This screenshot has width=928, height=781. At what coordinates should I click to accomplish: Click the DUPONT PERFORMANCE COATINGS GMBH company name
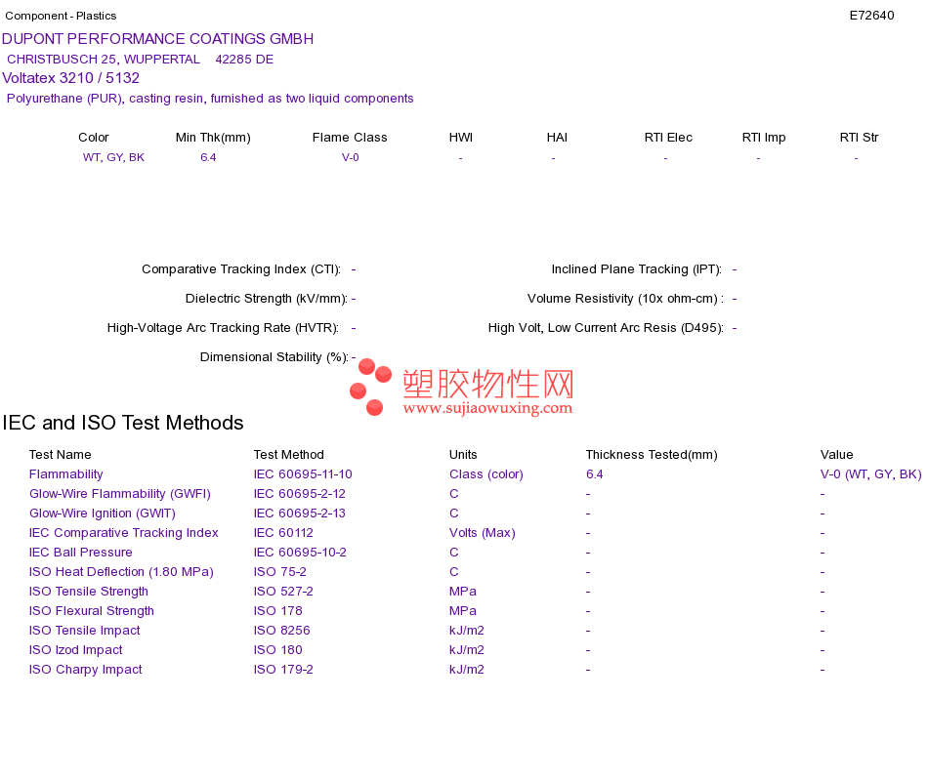(158, 39)
